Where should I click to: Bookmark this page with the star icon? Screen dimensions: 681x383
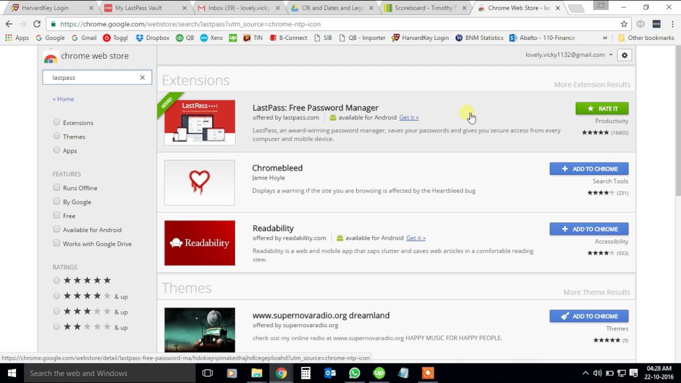(624, 24)
